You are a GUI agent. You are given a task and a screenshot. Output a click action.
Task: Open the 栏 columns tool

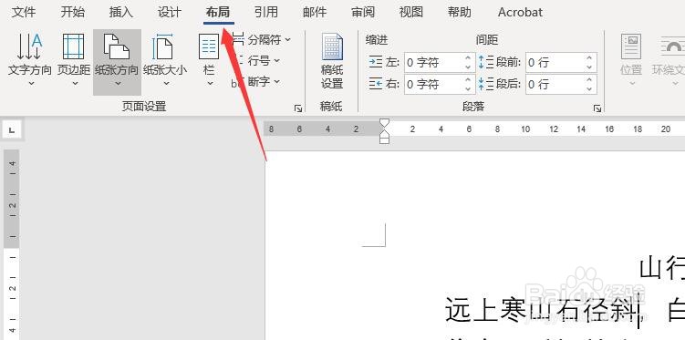pyautogui.click(x=209, y=59)
